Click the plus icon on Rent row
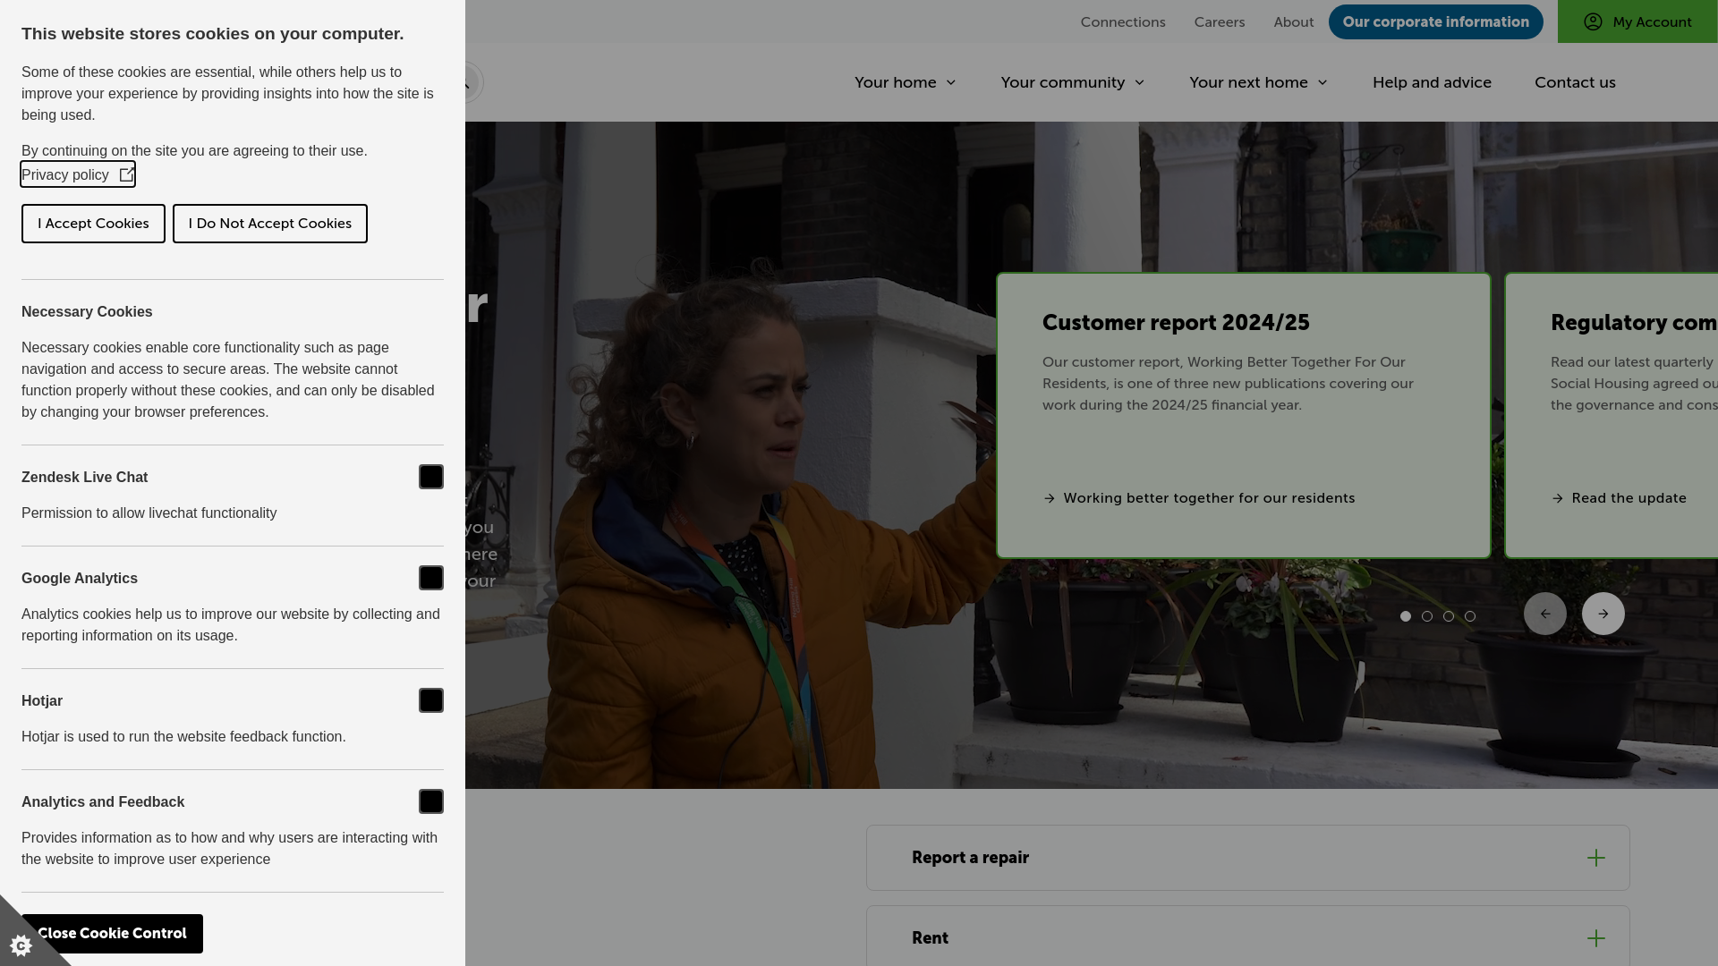Viewport: 1718px width, 966px height. pos(1596,938)
